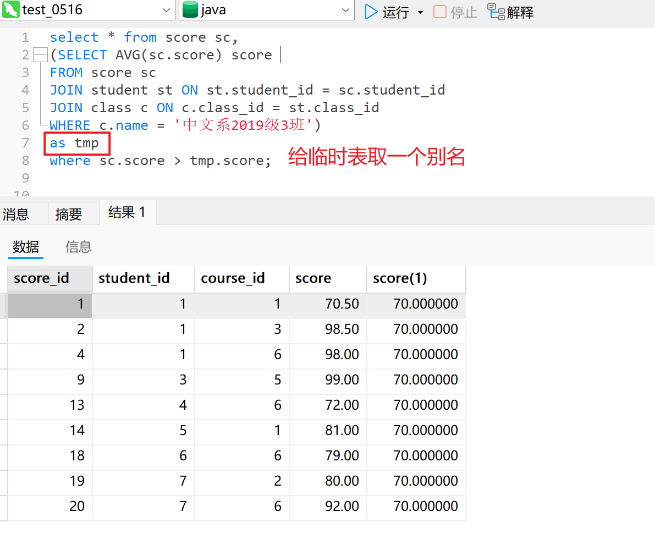Click the student_id column header
Viewport: 655px width, 550px height.
(x=144, y=278)
